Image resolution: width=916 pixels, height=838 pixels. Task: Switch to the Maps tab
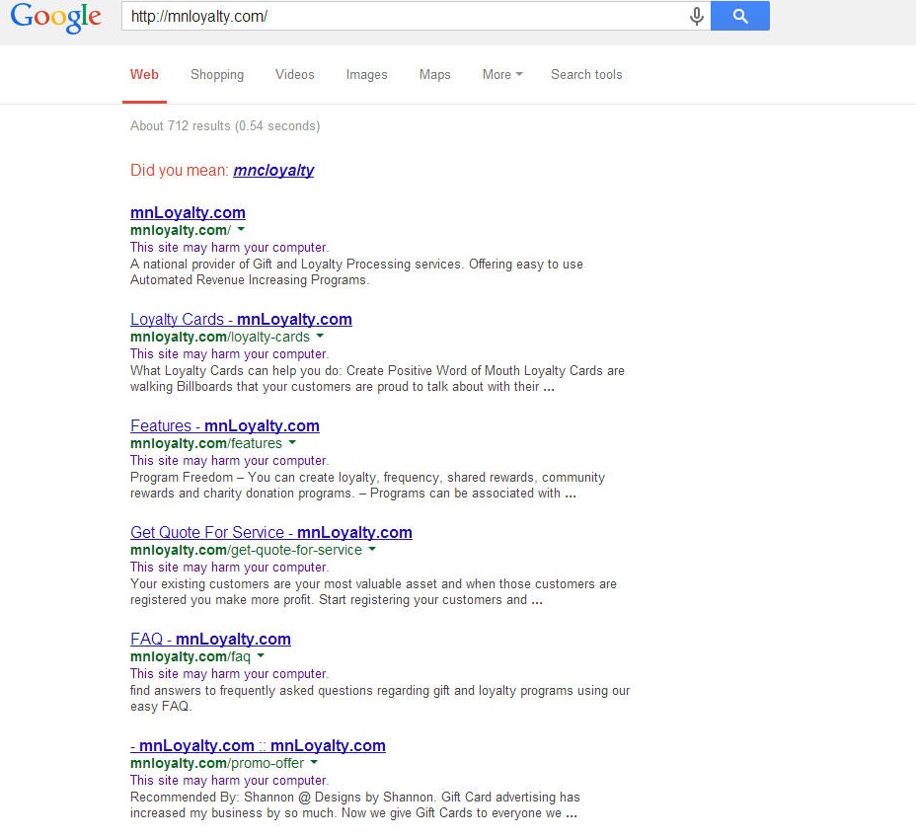point(434,75)
